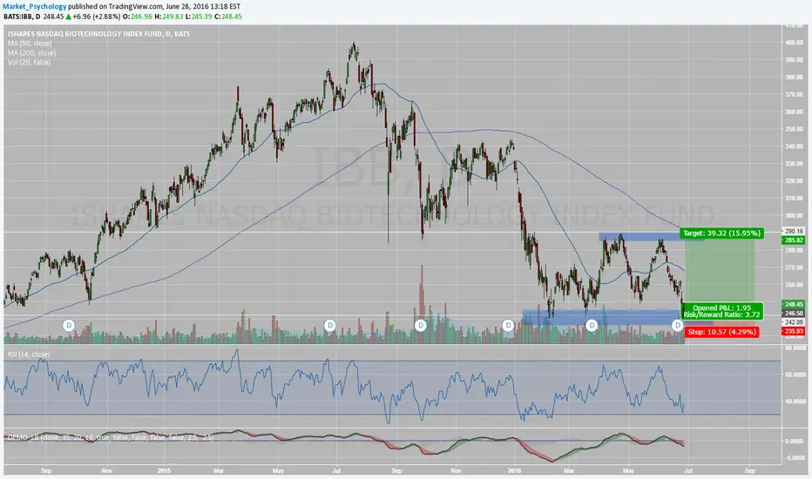This screenshot has height=479, width=812.
Task: Click the green 285.82 price axis label
Action: pyautogui.click(x=794, y=240)
